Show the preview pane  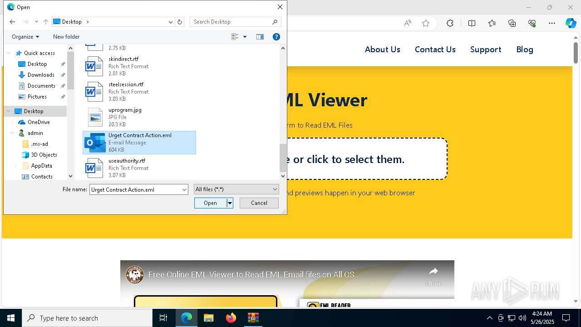pyautogui.click(x=260, y=37)
